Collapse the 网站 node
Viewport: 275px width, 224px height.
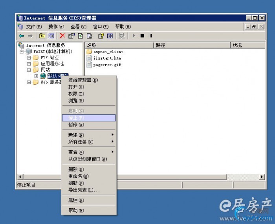click(29, 70)
